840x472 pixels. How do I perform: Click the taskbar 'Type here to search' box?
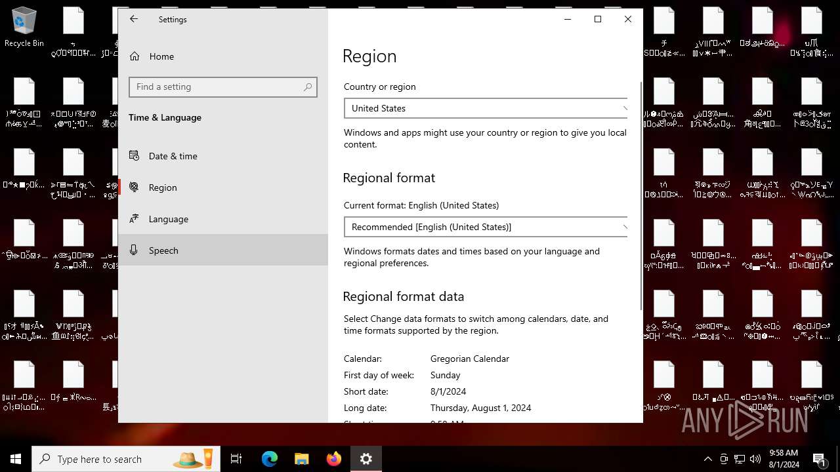click(x=125, y=459)
